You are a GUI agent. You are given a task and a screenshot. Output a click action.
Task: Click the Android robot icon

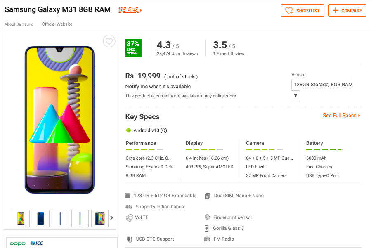point(128,130)
